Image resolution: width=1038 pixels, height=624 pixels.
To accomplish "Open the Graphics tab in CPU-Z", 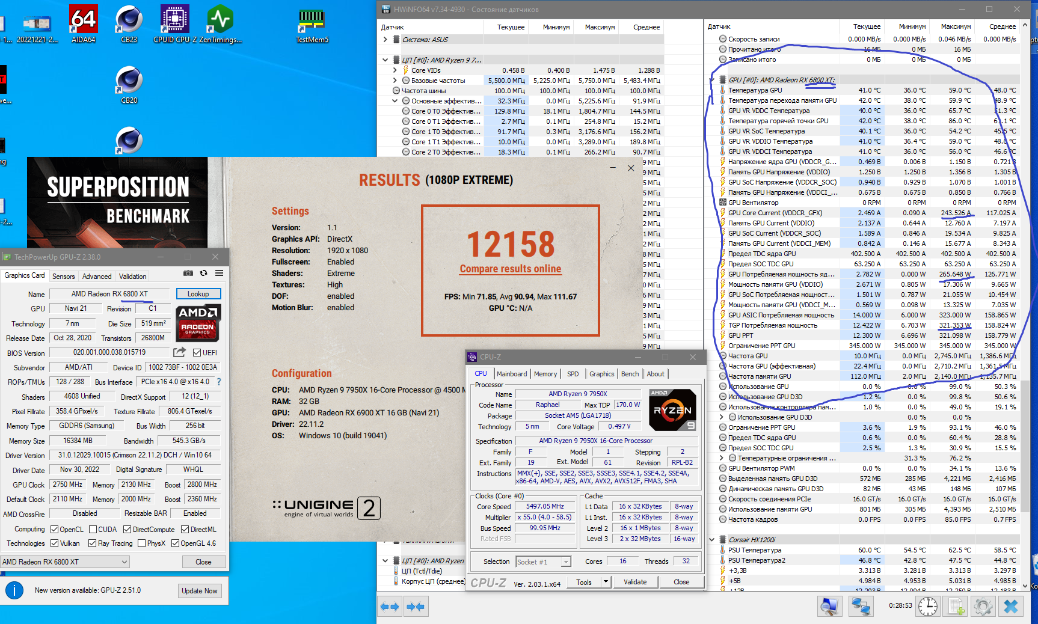I will tap(602, 374).
